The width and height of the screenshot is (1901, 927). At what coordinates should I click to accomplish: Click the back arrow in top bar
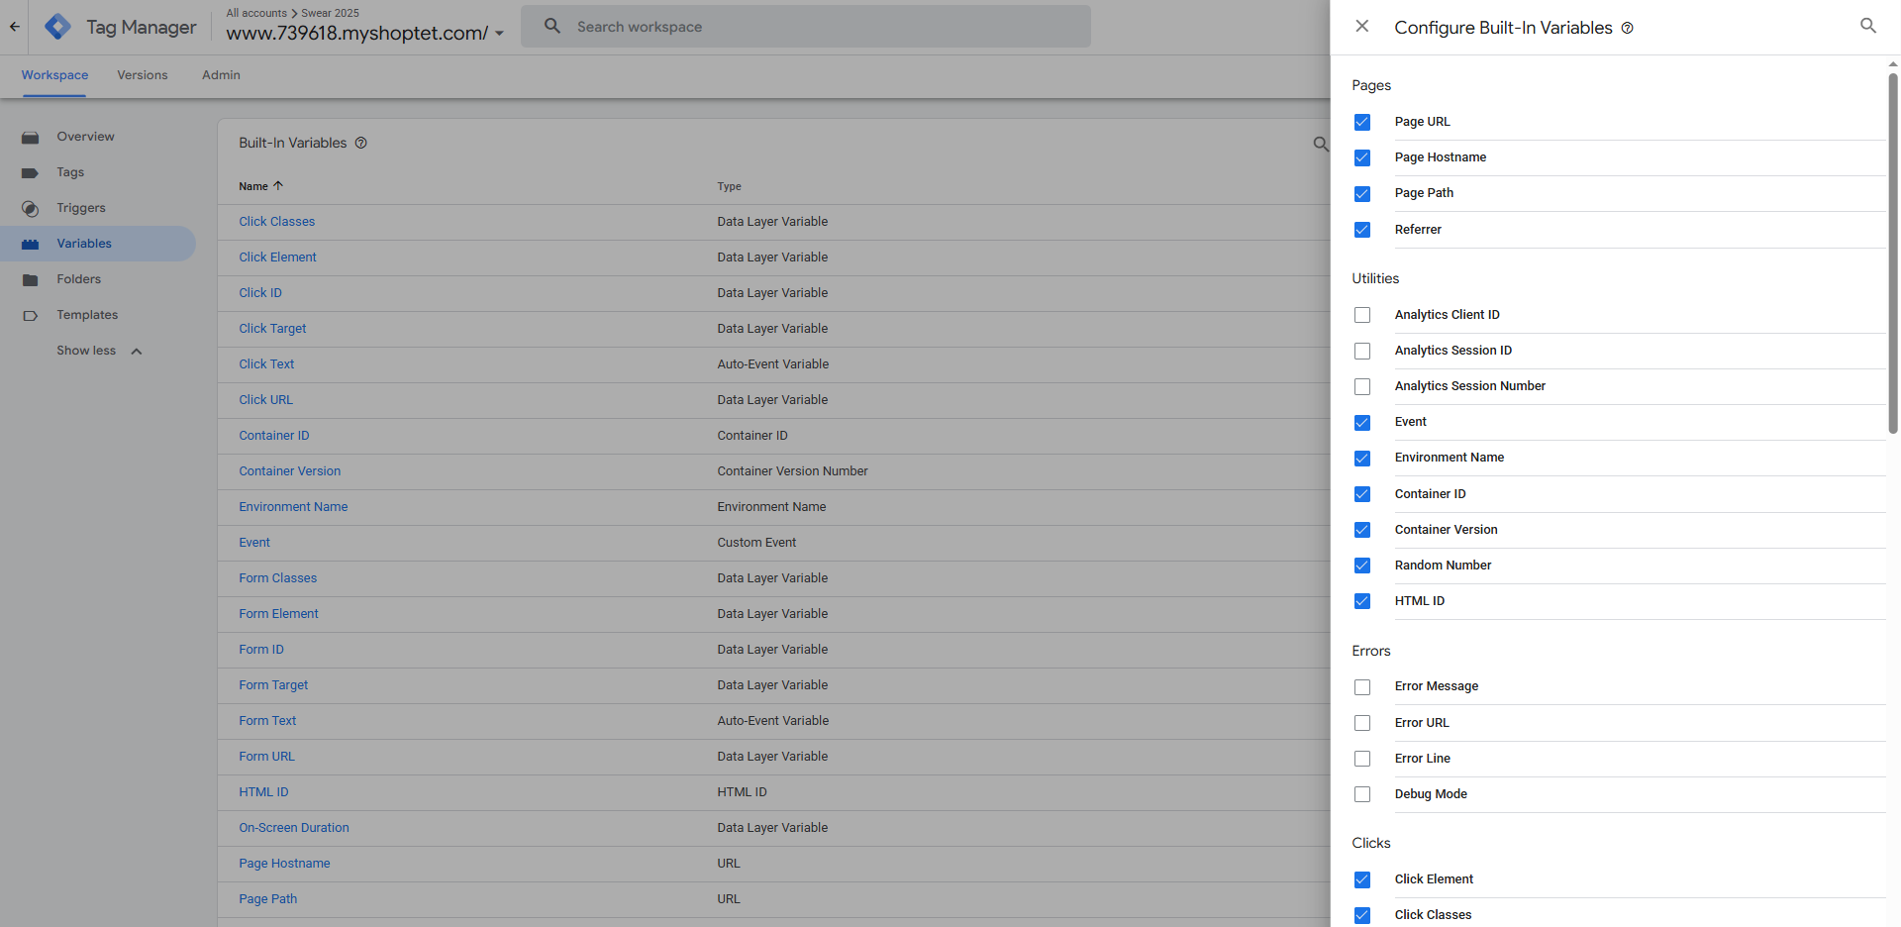pos(14,27)
